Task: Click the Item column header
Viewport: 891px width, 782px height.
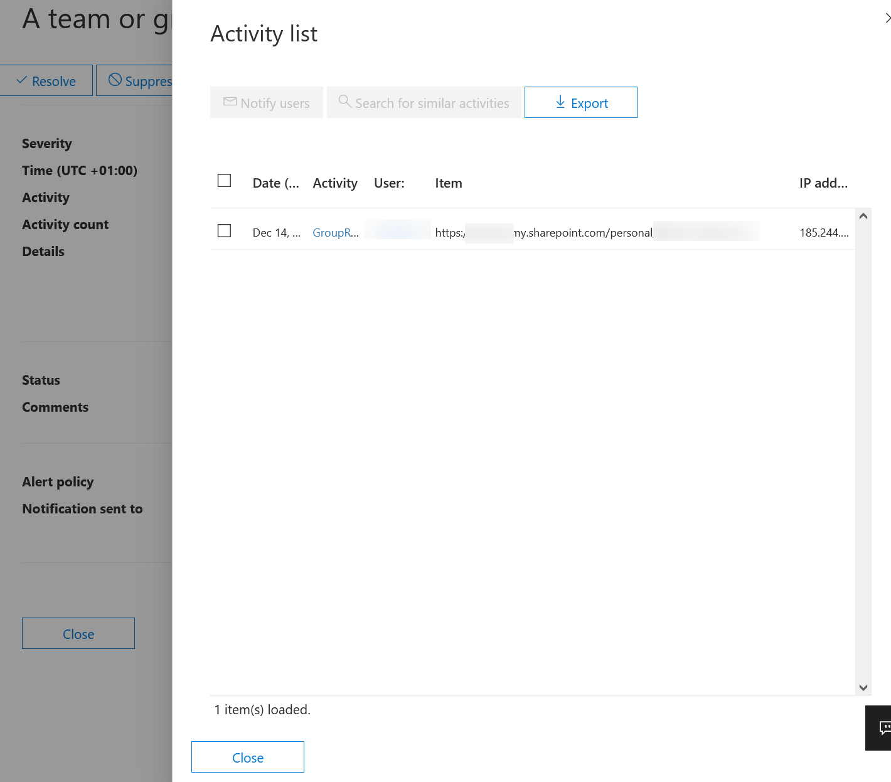Action: point(449,183)
